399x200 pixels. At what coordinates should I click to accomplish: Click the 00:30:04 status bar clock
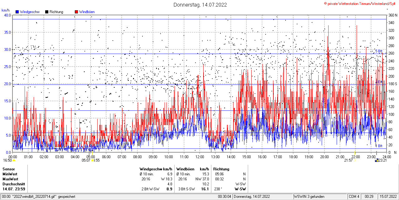tap(224, 197)
